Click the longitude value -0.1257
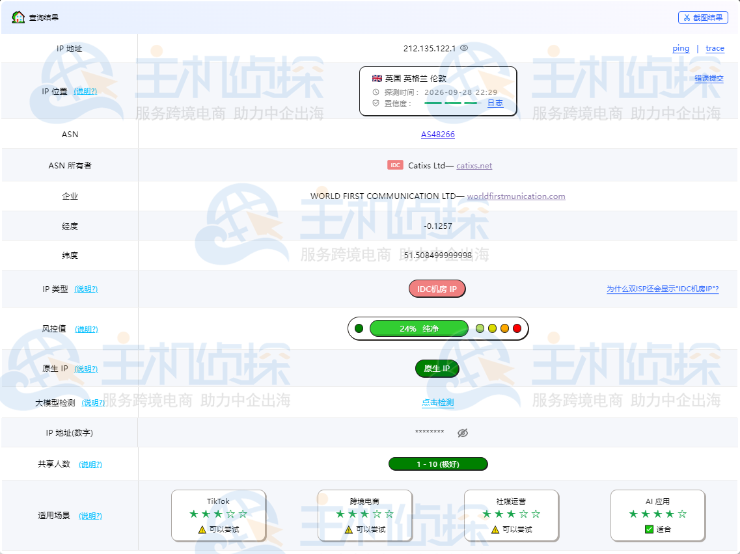This screenshot has width=740, height=554. point(437,226)
